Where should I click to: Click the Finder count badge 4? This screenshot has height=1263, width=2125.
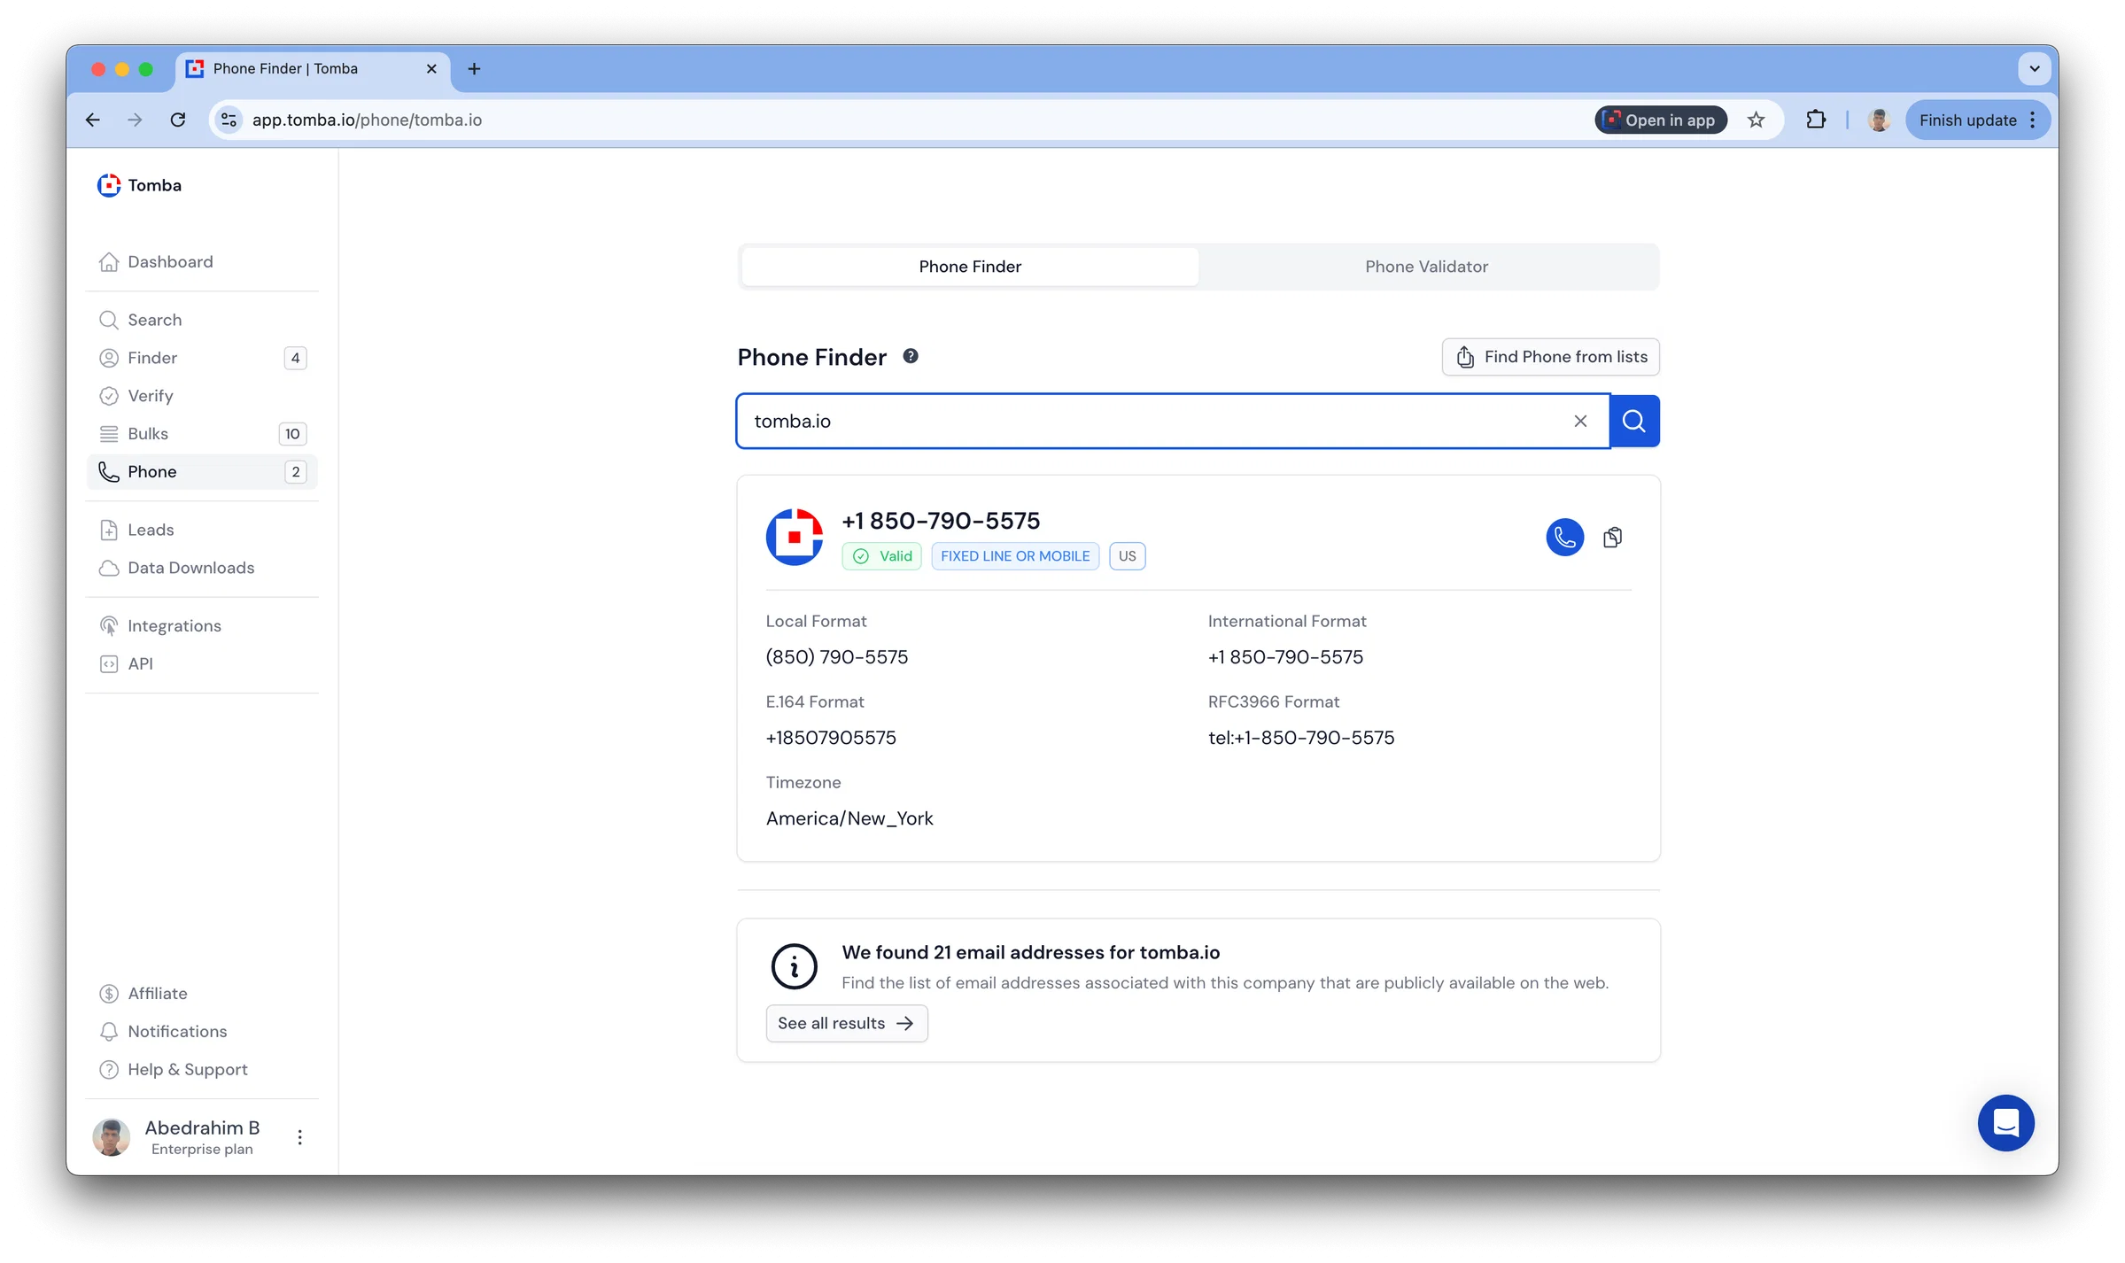(295, 358)
